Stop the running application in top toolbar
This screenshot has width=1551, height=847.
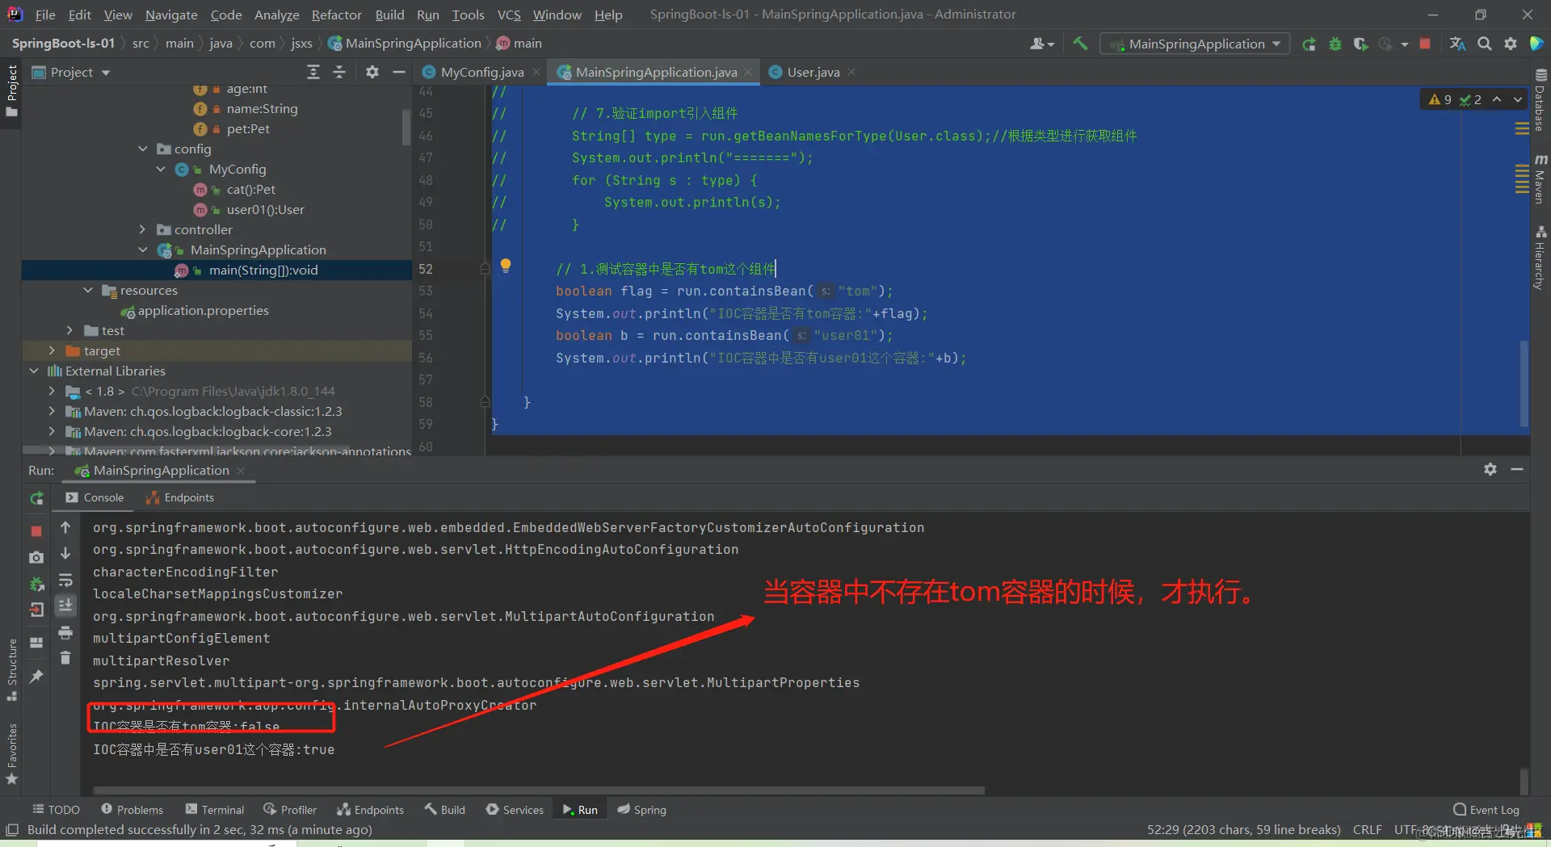(1425, 44)
